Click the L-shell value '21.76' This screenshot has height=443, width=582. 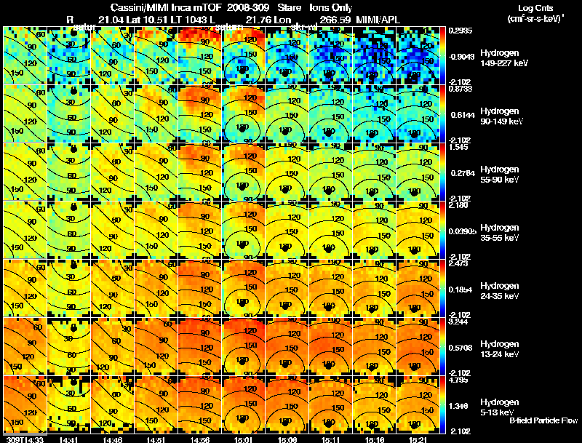259,20
